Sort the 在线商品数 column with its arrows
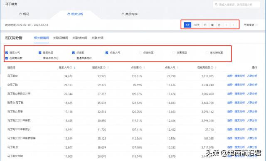 click(216, 68)
